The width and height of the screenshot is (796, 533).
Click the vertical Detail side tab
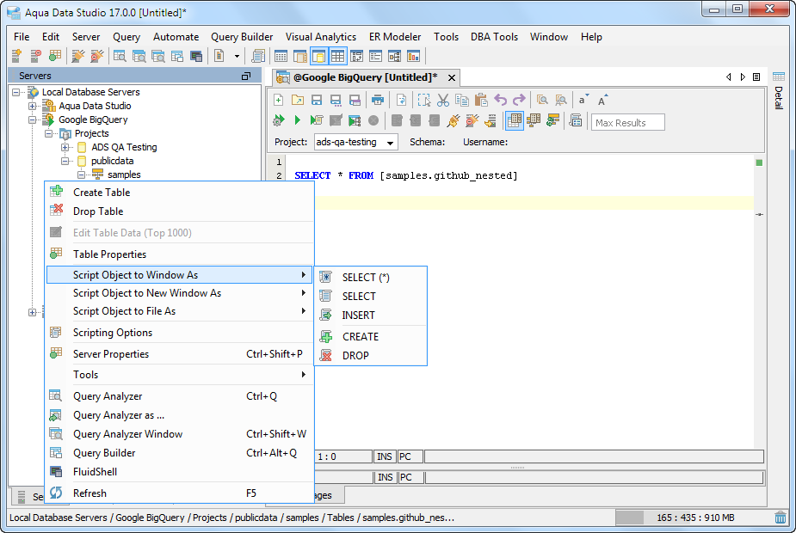(x=778, y=98)
